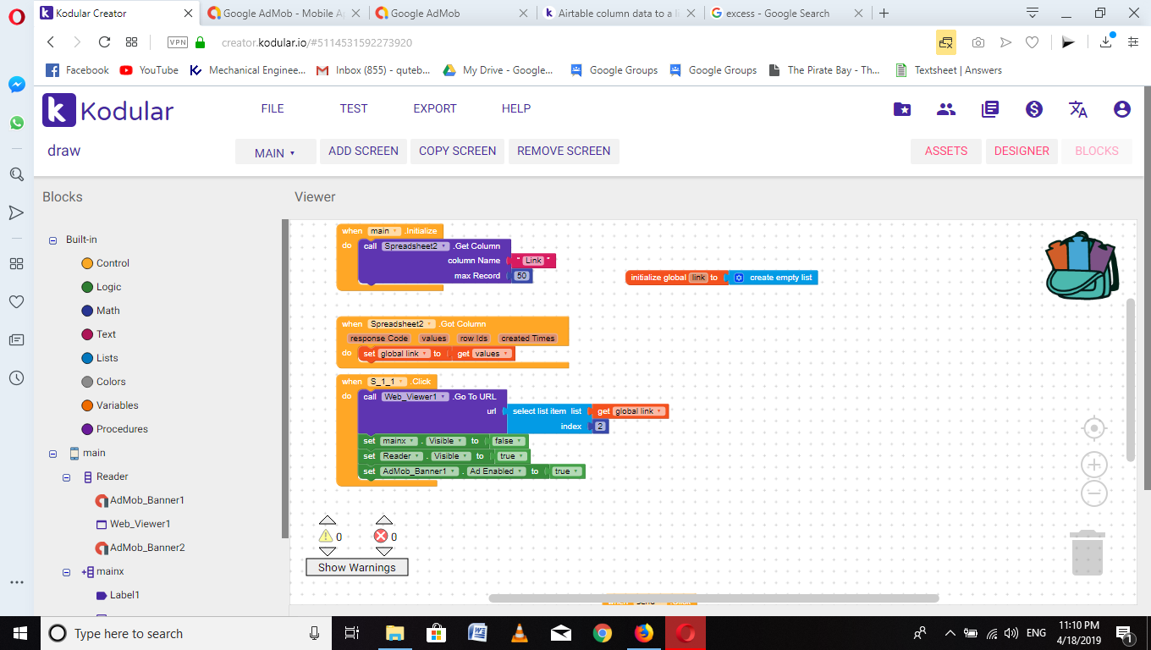
Task: Select the Logic blocks category
Action: (x=101, y=287)
